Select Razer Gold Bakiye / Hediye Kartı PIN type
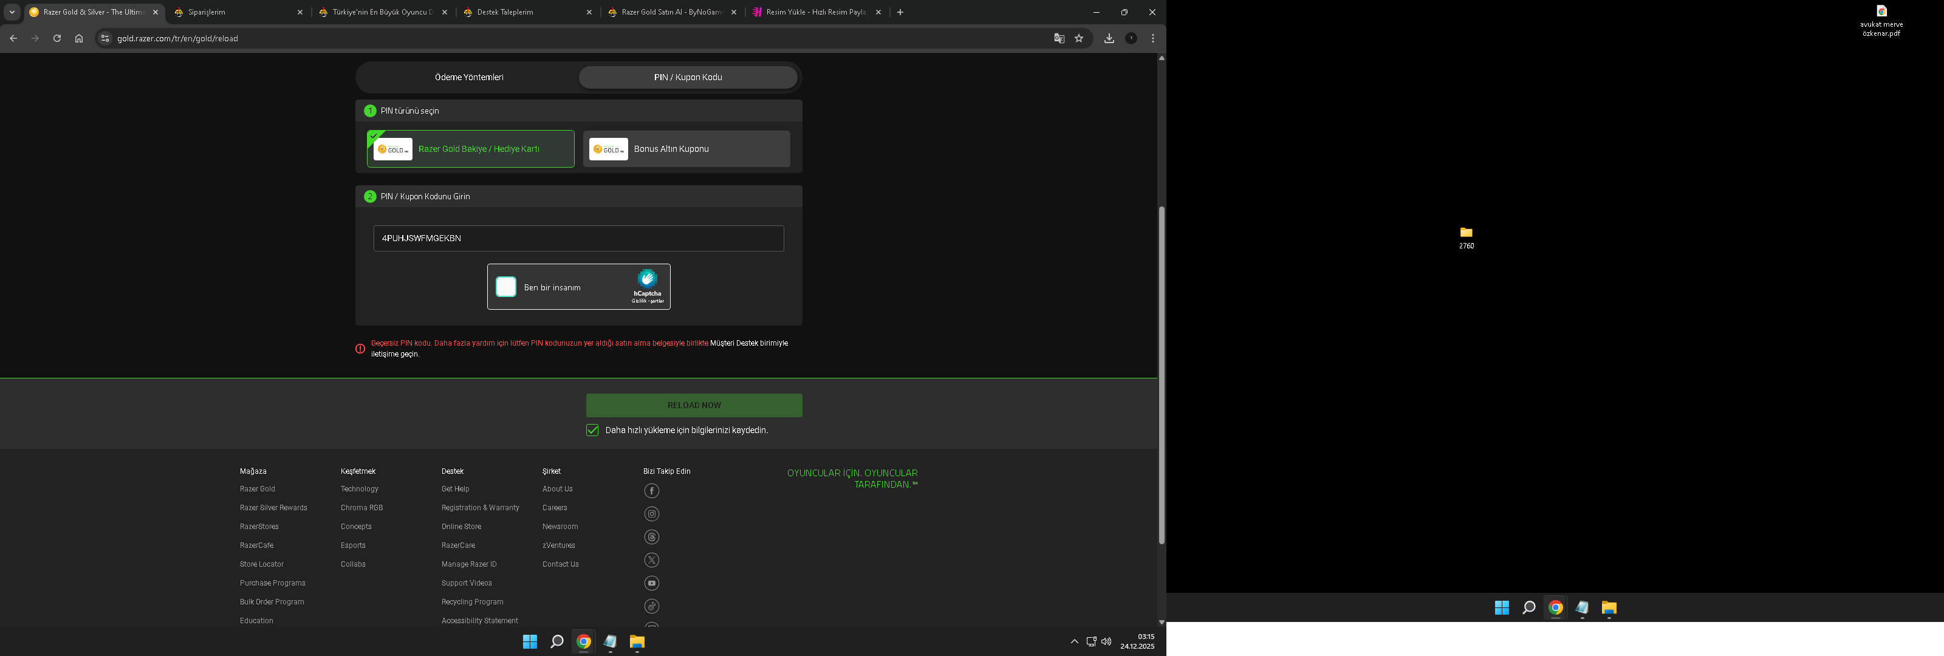The width and height of the screenshot is (1944, 656). pos(470,149)
